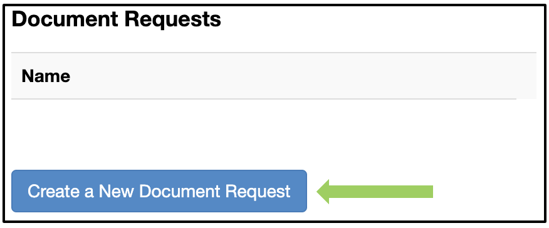The width and height of the screenshot is (549, 228).
Task: Click the right end of the table header row
Action: pyautogui.click(x=525, y=76)
